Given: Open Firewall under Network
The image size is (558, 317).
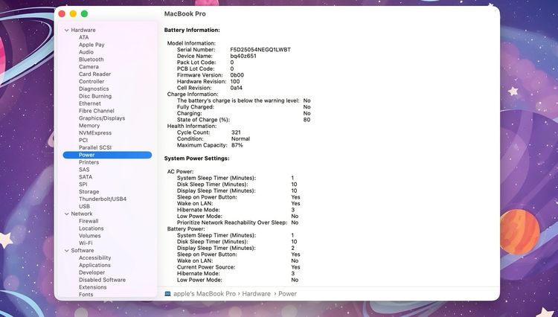Looking at the screenshot, I should click(89, 221).
